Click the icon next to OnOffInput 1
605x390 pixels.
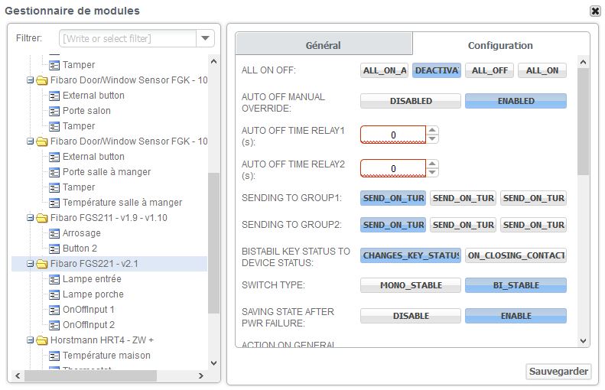click(x=54, y=310)
